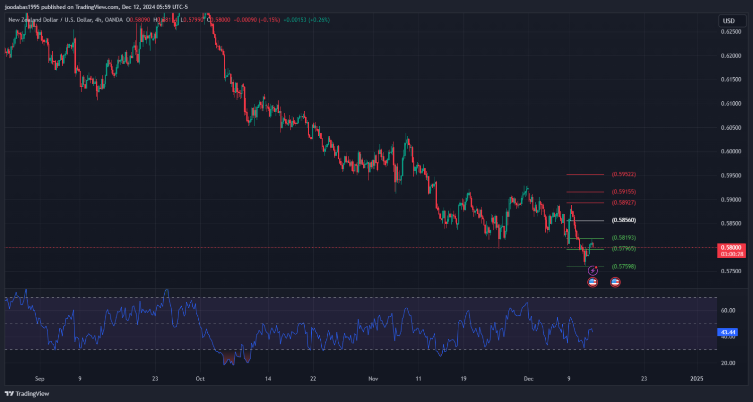
Task: Click the TradingView logo at bottom left
Action: coord(27,393)
